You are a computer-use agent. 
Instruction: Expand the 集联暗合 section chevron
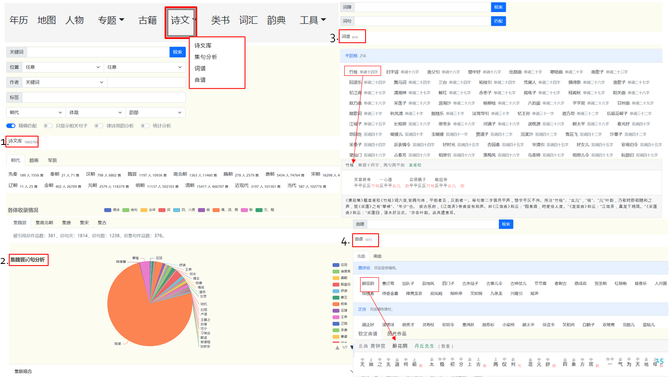click(352, 371)
